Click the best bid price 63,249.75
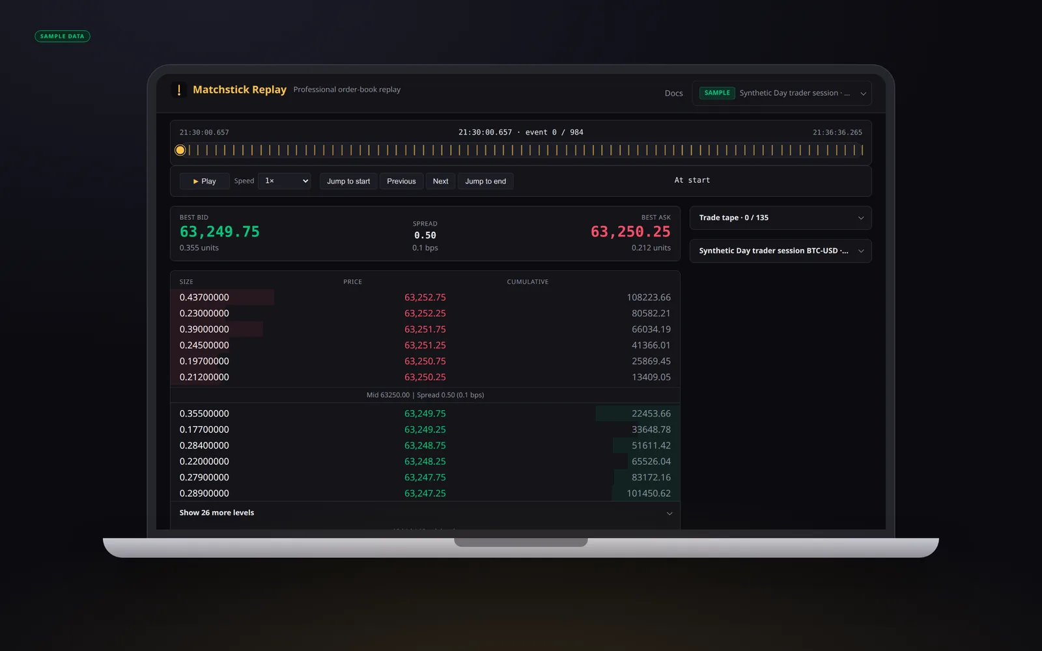This screenshot has width=1042, height=651. tap(219, 232)
